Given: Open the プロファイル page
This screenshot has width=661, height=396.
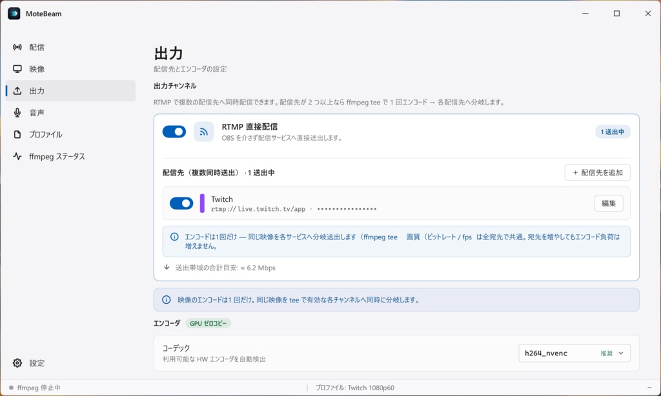Looking at the screenshot, I should click(x=71, y=134).
